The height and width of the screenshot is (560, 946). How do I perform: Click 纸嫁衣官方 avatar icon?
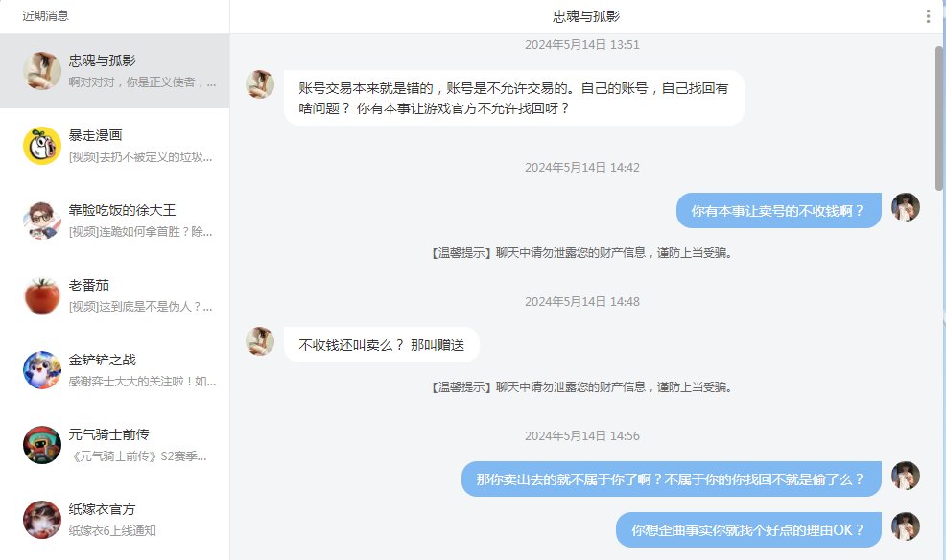(x=42, y=520)
